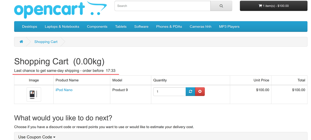Open the iPod Nano product link
Screen dimensions: 311x140
coord(64,90)
